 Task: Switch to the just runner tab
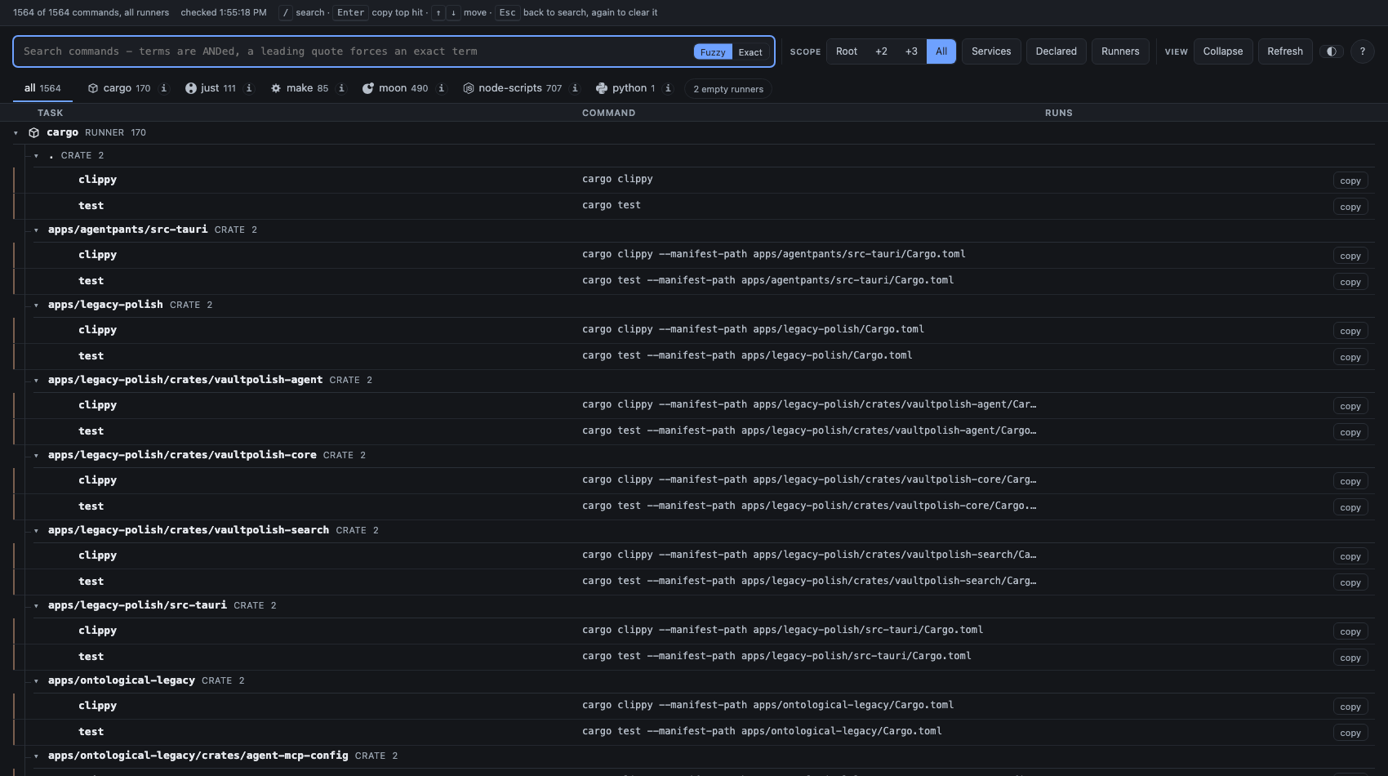211,88
